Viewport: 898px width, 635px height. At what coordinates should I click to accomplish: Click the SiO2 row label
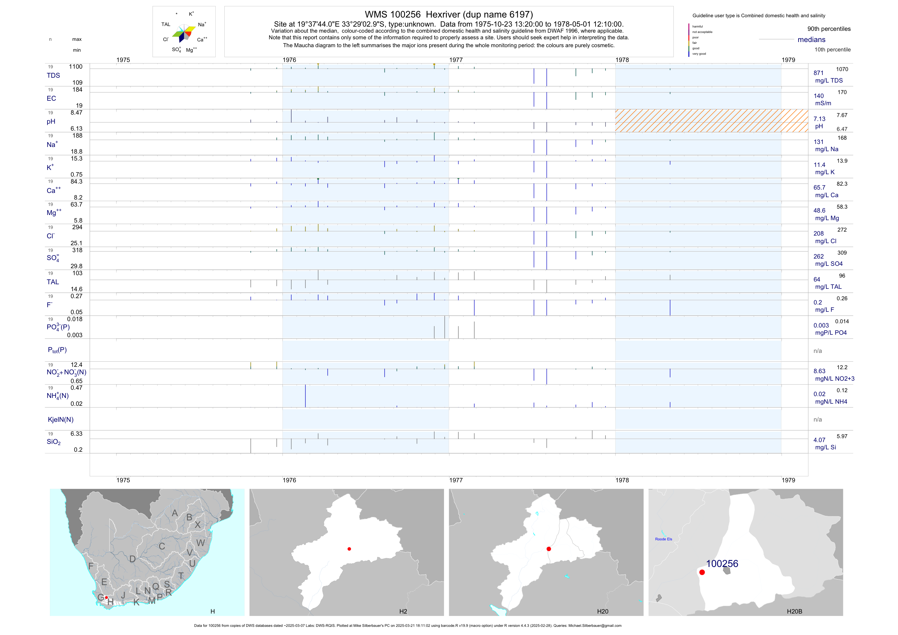coord(54,442)
